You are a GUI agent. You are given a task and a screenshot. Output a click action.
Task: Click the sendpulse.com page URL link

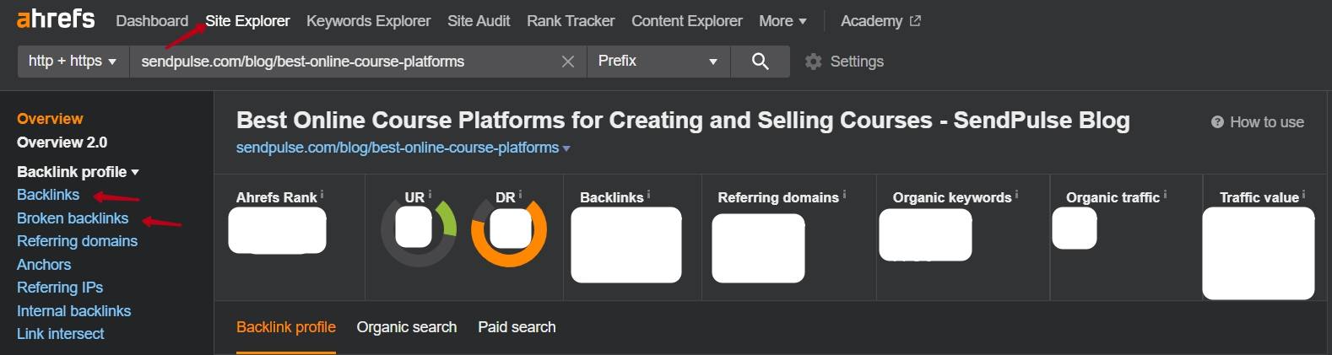pyautogui.click(x=398, y=148)
